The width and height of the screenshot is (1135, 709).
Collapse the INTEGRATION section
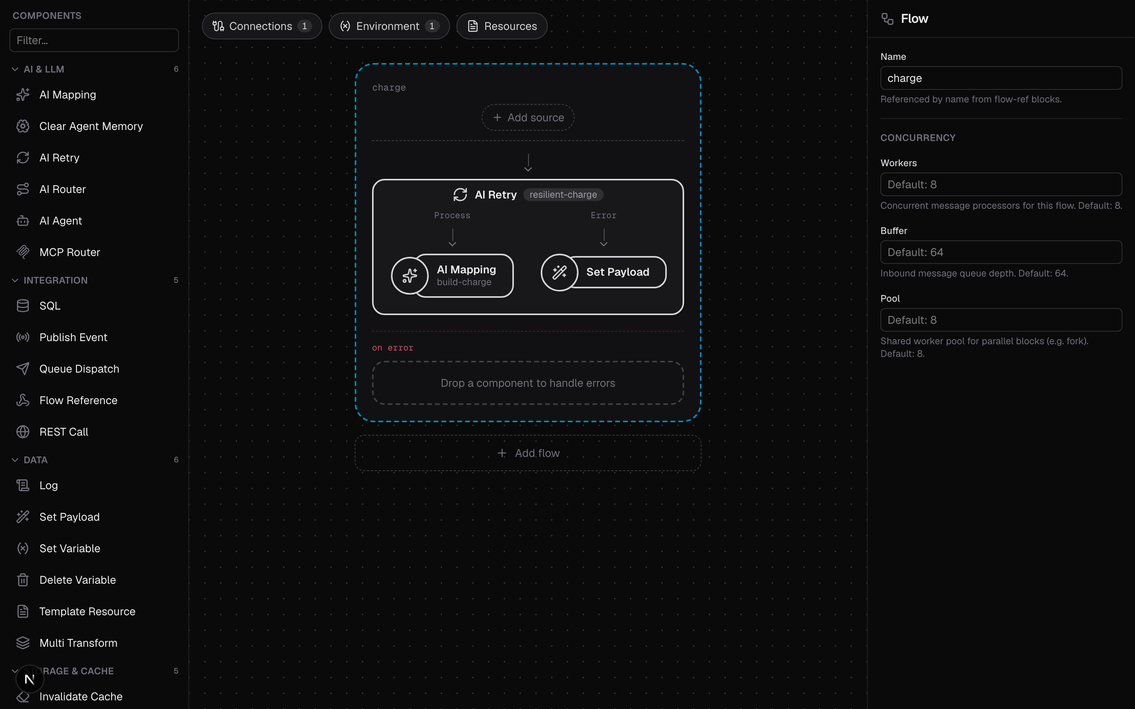coord(15,280)
